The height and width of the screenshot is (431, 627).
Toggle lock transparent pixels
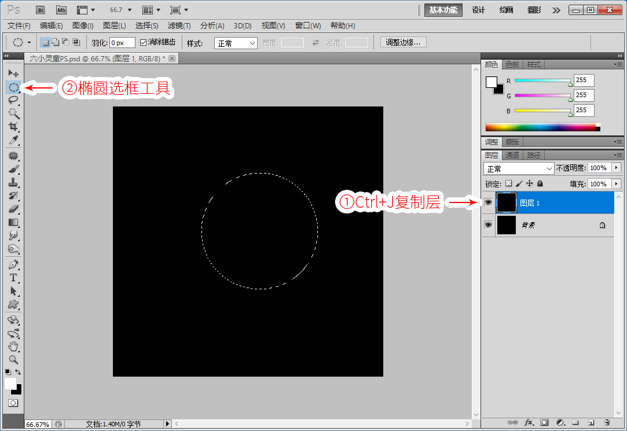[x=509, y=183]
